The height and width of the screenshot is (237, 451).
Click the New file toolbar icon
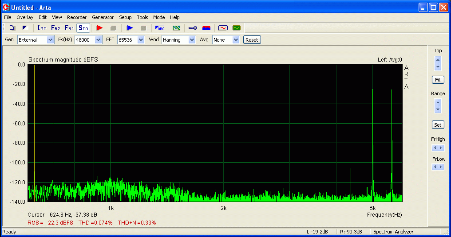click(x=12, y=28)
